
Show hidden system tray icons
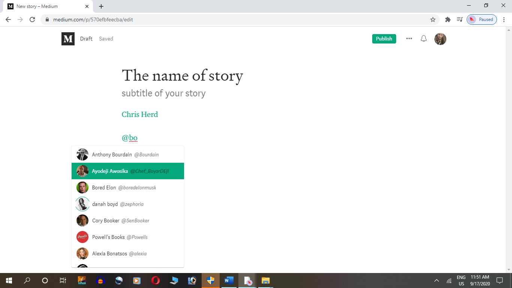(x=437, y=280)
